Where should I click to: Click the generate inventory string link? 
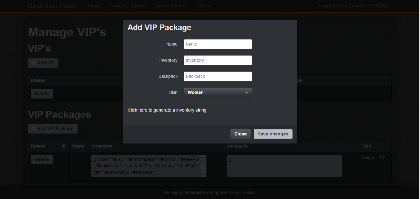(x=167, y=110)
